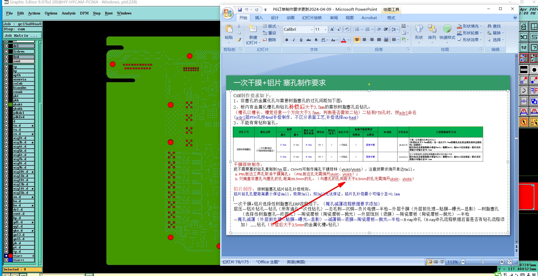Screen dimensions: 538x276
Task: Click the zoom in plus button
Action: coord(502,262)
